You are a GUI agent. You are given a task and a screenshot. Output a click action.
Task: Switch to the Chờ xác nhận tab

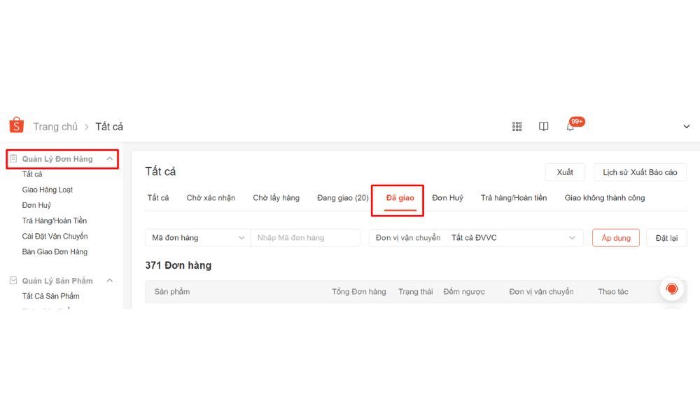point(211,197)
